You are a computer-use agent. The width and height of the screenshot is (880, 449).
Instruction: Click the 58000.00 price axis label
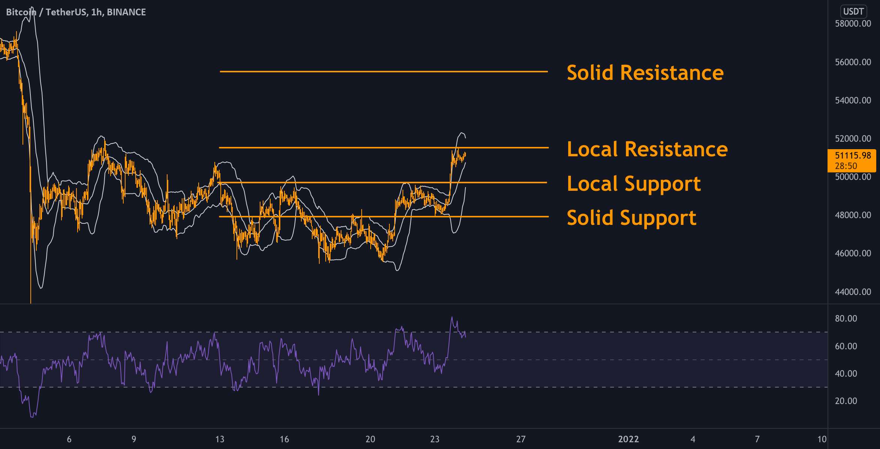[853, 24]
